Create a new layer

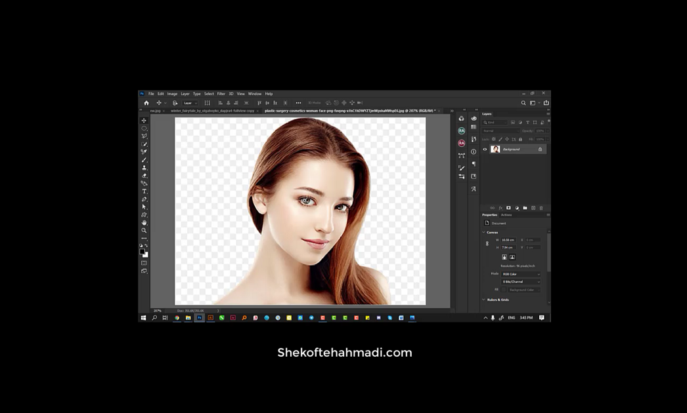[x=533, y=208]
